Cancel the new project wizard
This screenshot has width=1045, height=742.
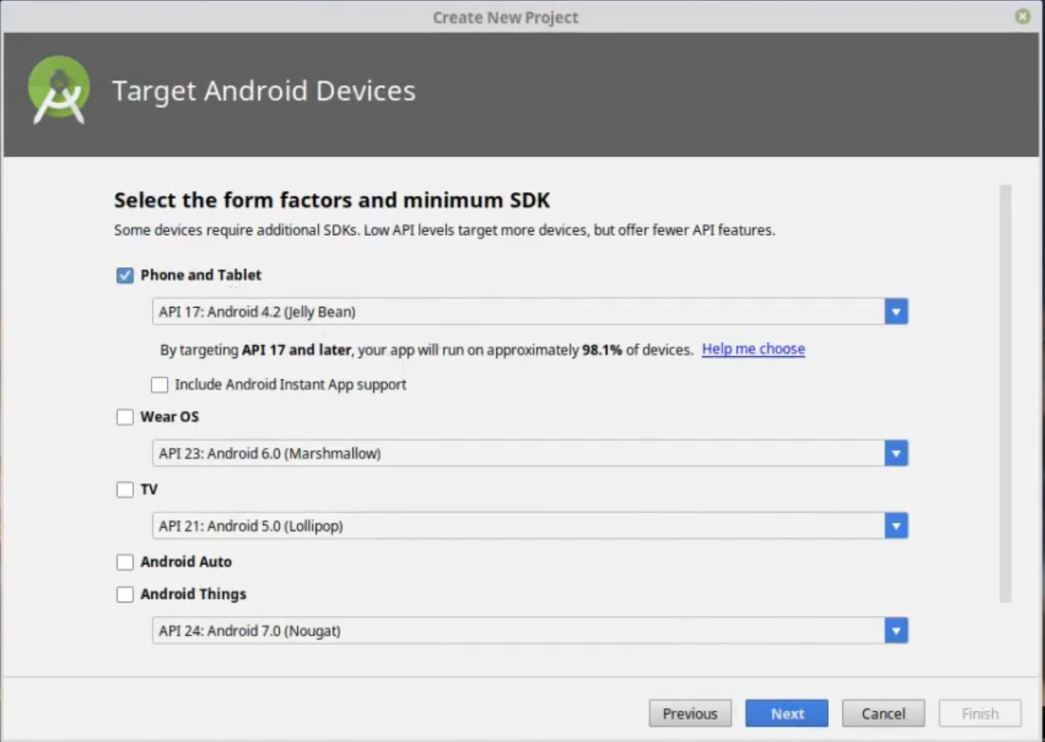click(x=883, y=713)
